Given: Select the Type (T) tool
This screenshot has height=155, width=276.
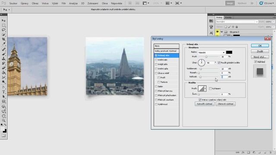Looking at the screenshot, I should pyautogui.click(x=3, y=92).
